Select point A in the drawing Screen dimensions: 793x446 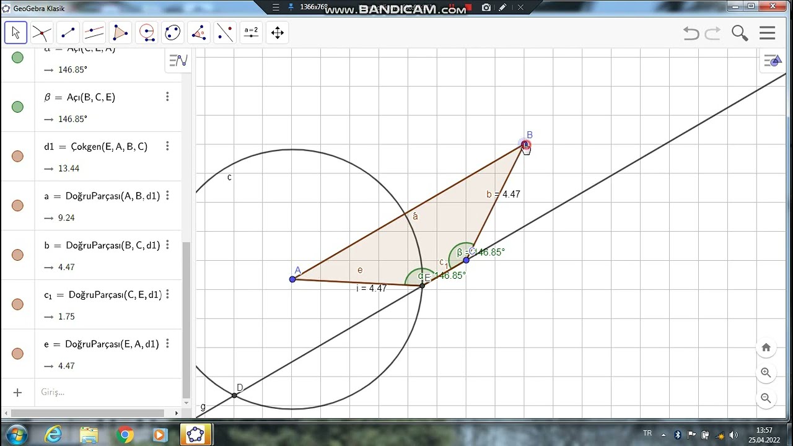point(292,279)
